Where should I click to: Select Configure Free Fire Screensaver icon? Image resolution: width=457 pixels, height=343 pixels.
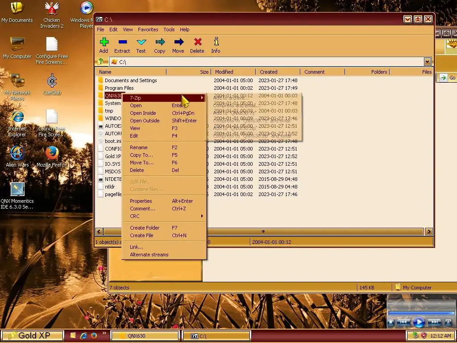coord(52,51)
